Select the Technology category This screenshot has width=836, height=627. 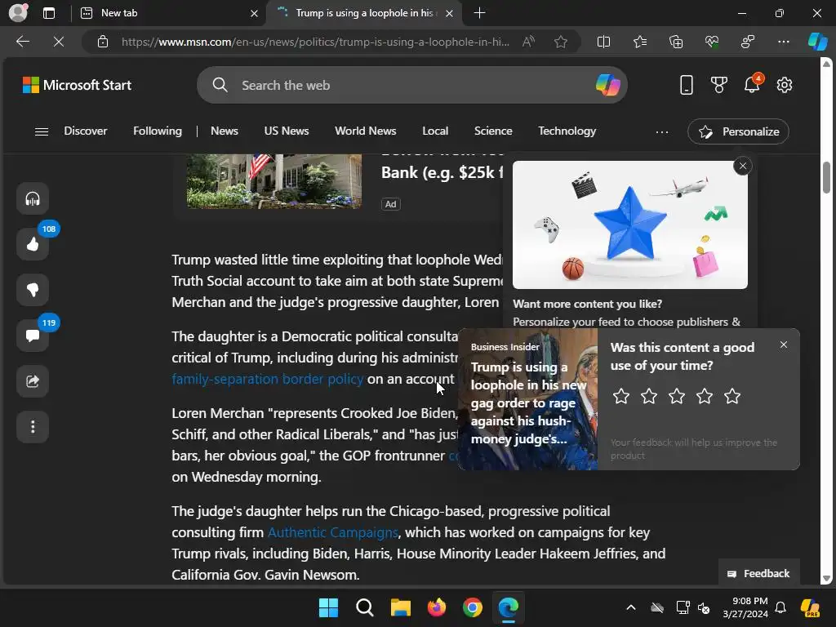[x=567, y=131]
